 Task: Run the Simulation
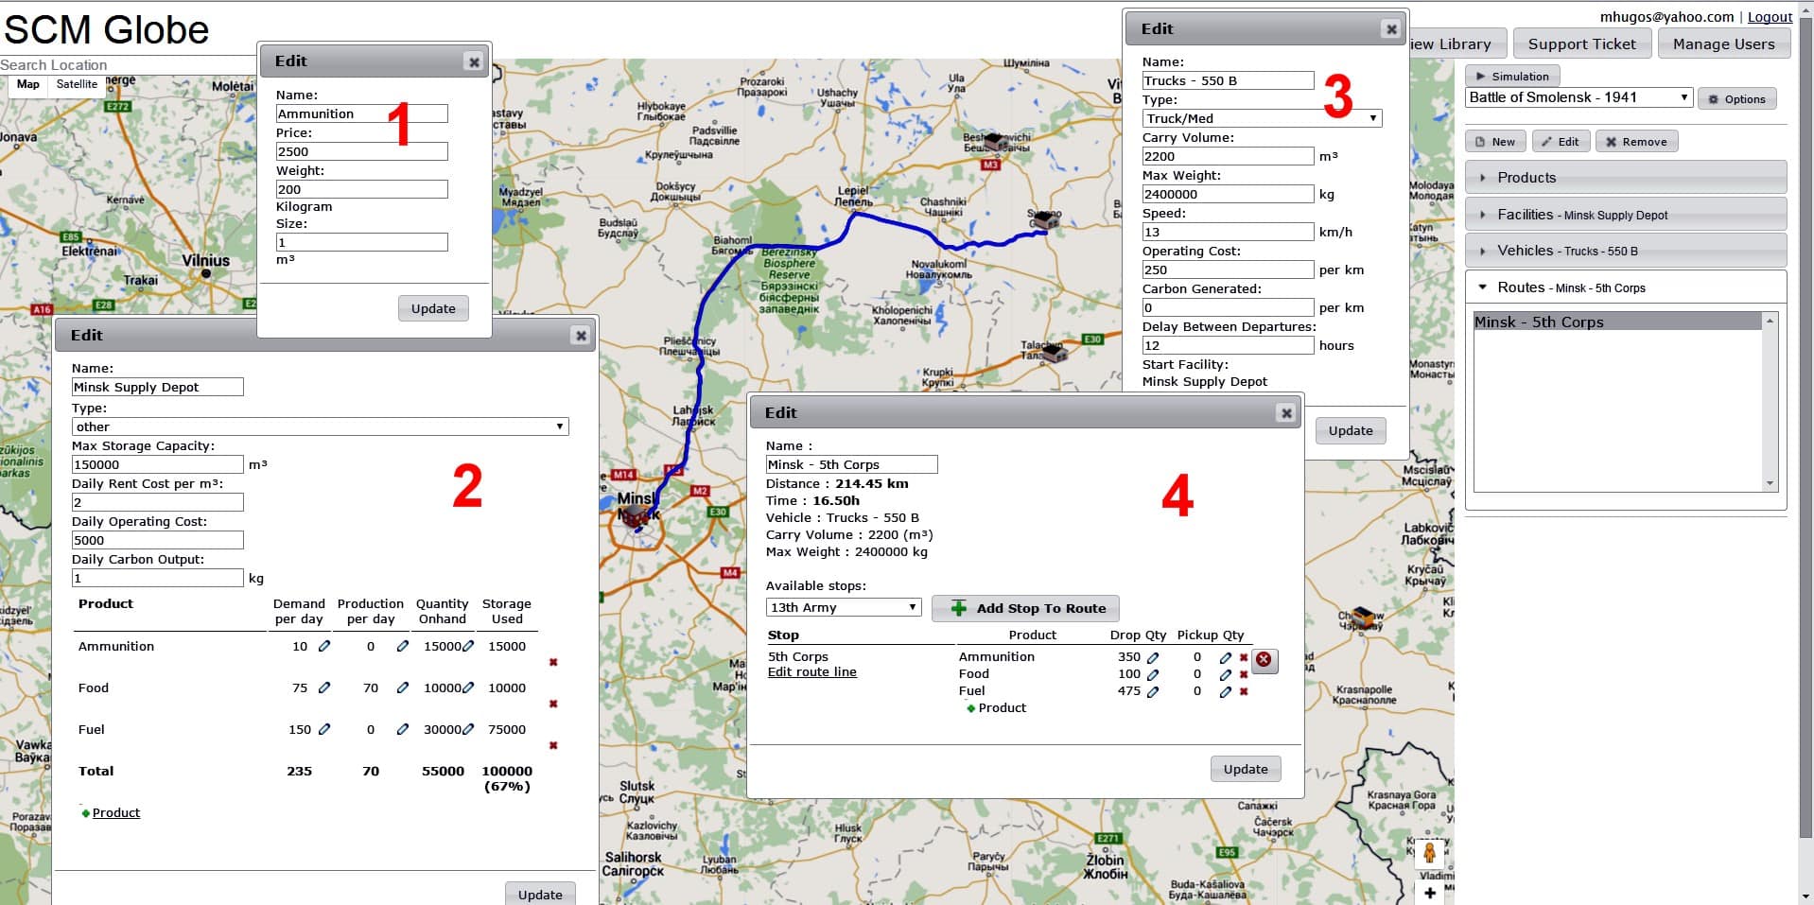click(1512, 76)
